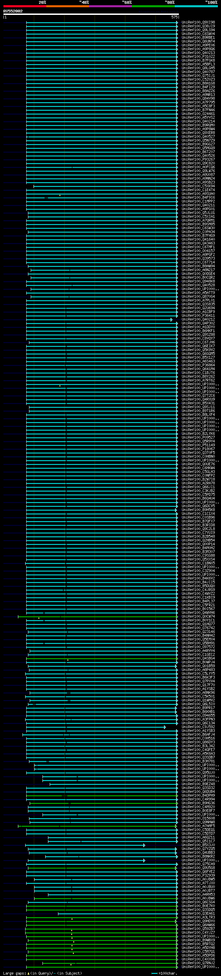Click UniRef100_B6T207 subject name
This screenshot has width=221, height=976.
[x=198, y=152]
